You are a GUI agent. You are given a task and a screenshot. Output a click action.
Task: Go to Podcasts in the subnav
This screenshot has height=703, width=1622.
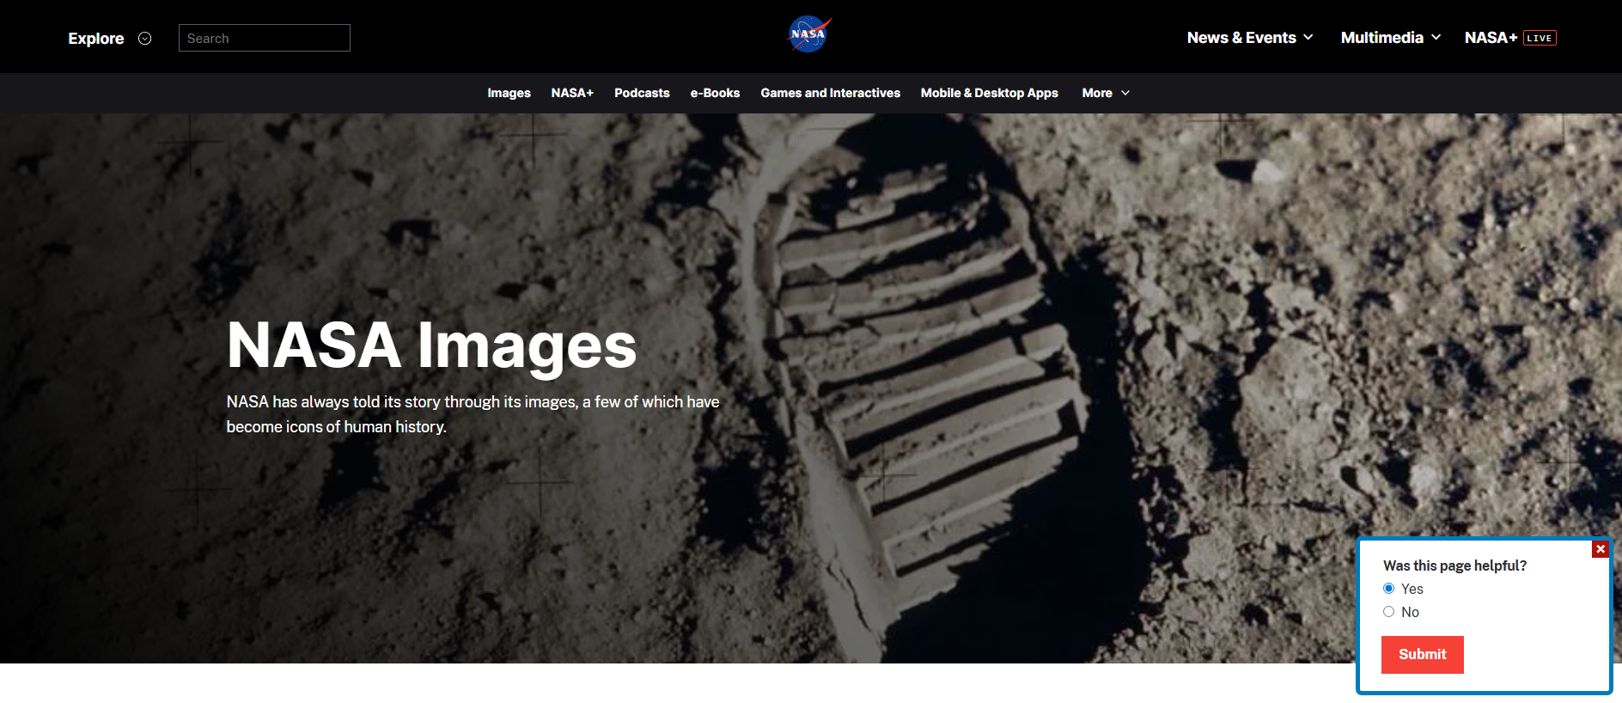tap(642, 93)
